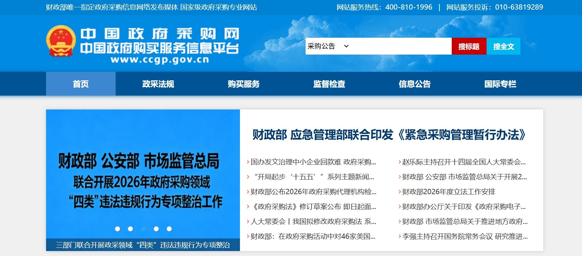The width and height of the screenshot is (582, 256).
Task: Click the www.ccgp.gov.cn URL text
Action: 160,60
